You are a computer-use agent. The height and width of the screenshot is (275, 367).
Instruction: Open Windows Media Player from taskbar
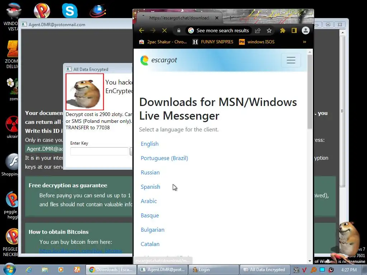pyautogui.click(x=61, y=270)
